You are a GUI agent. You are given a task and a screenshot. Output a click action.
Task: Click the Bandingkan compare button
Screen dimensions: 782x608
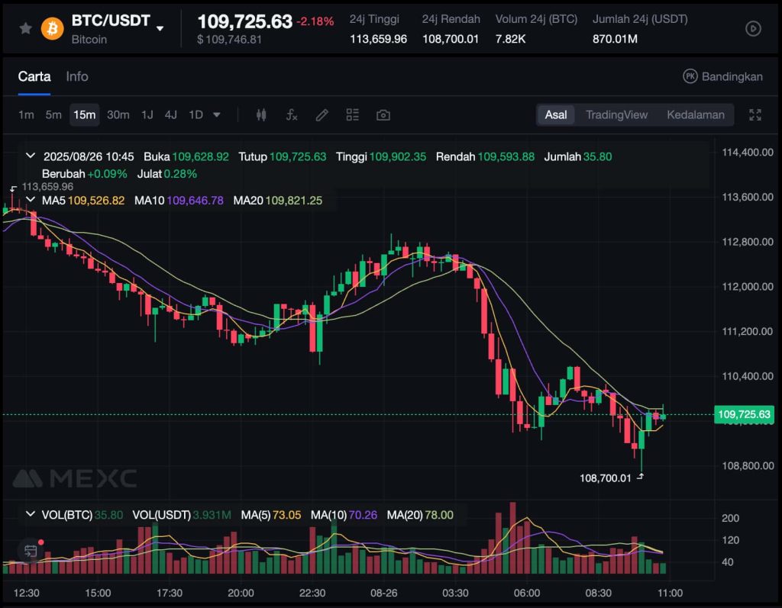(x=722, y=76)
